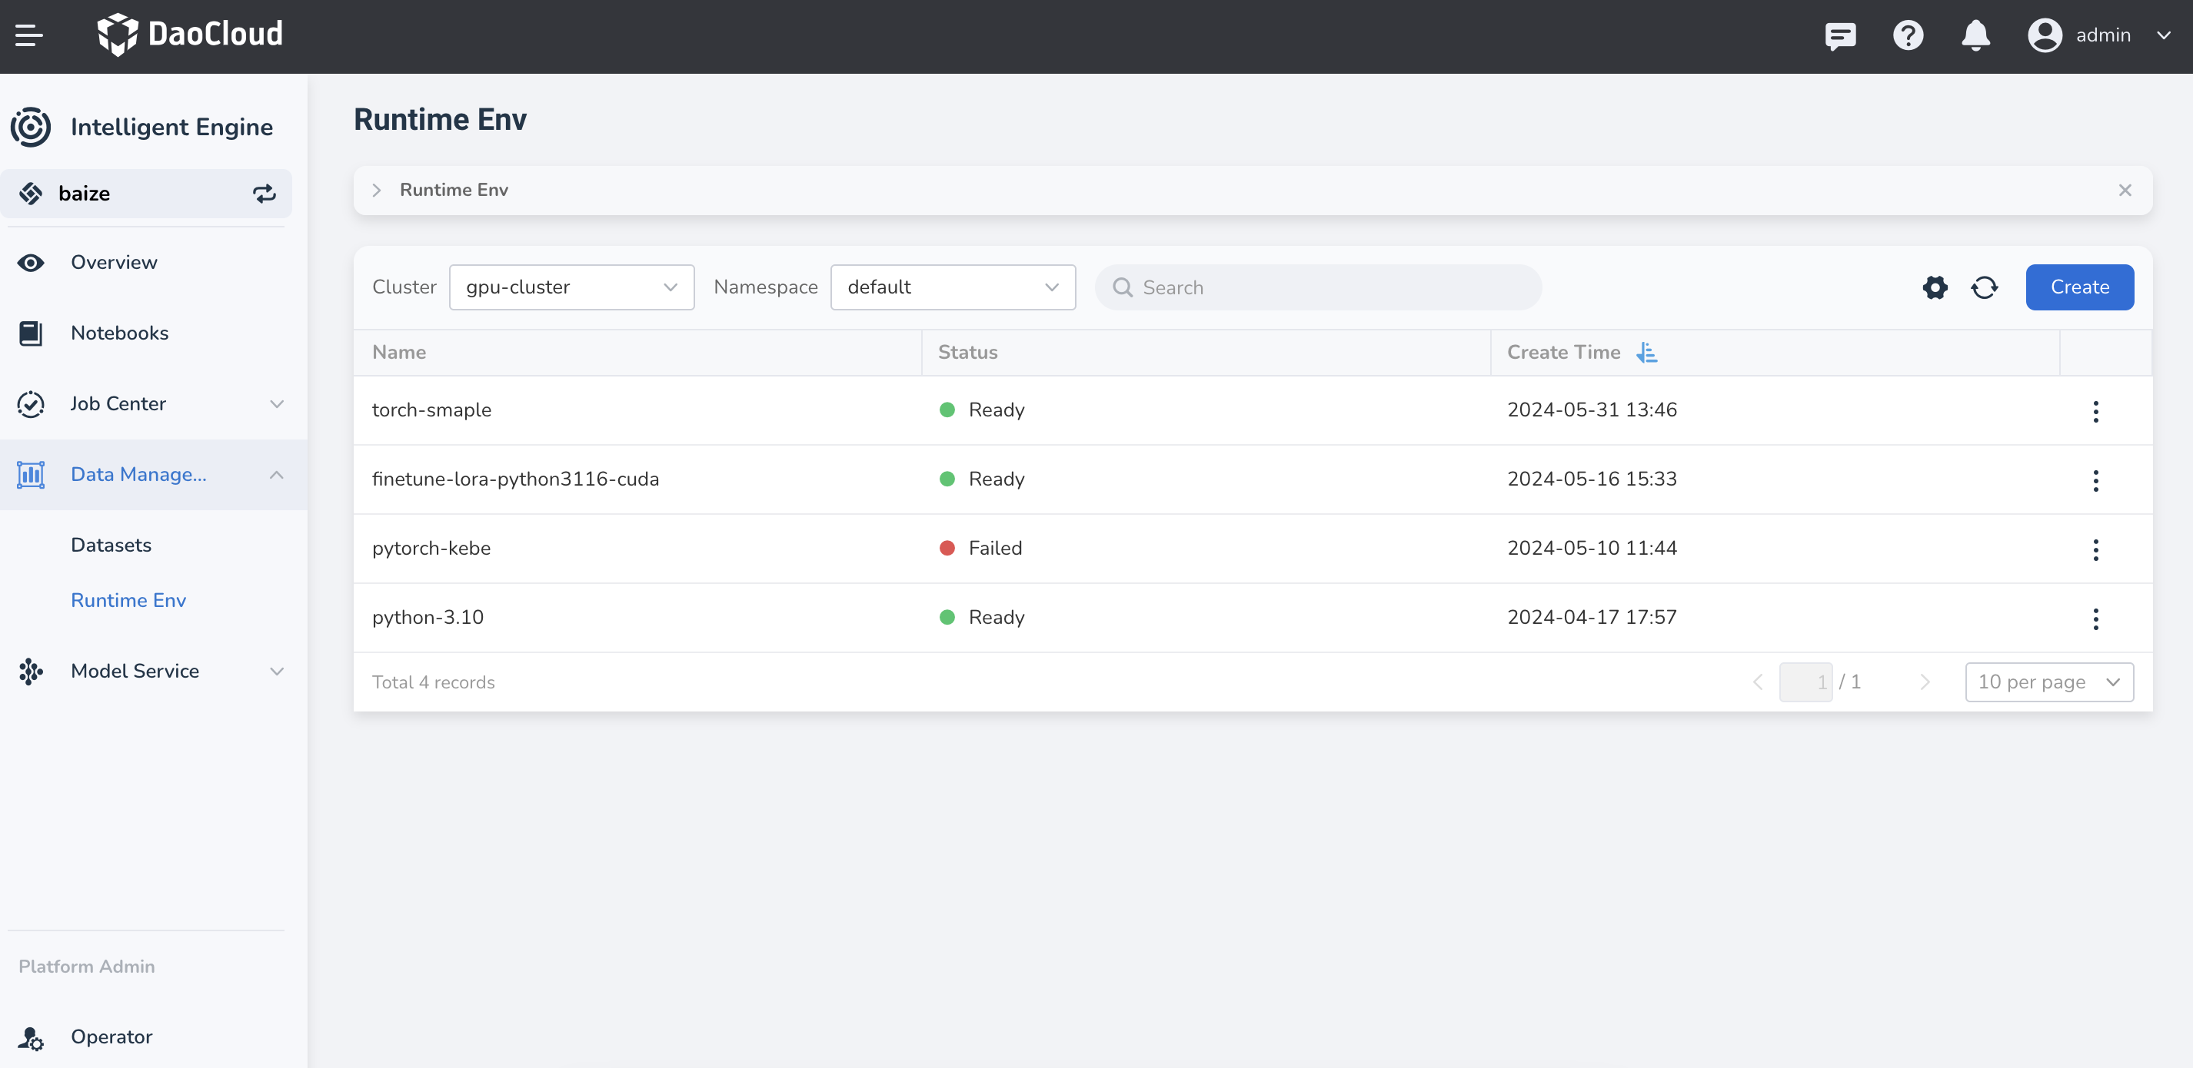Open the messages chat icon
The width and height of the screenshot is (2193, 1068).
(x=1840, y=36)
